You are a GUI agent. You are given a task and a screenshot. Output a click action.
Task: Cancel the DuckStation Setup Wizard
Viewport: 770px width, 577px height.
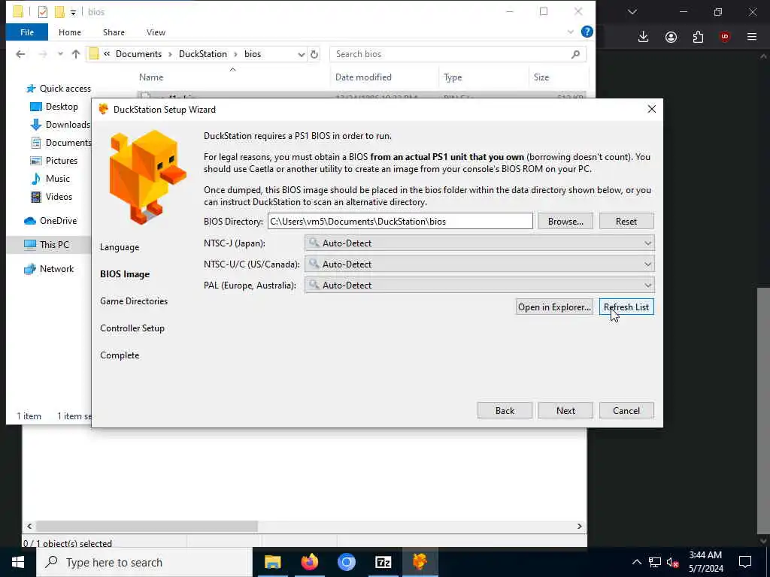[626, 411]
